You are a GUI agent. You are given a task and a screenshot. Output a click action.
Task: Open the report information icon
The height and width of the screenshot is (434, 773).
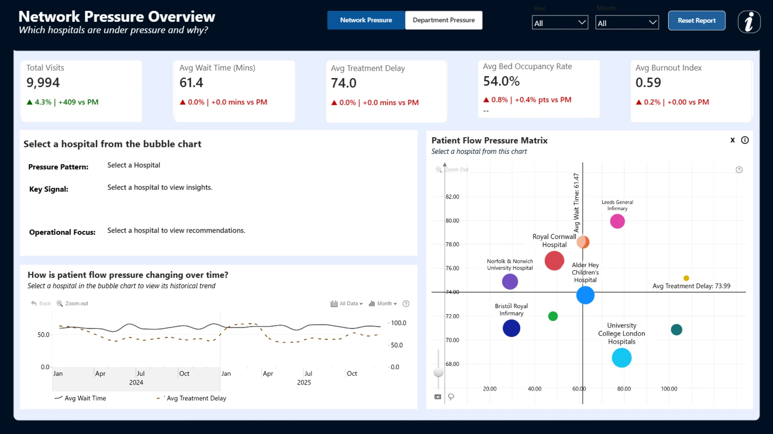pyautogui.click(x=749, y=22)
